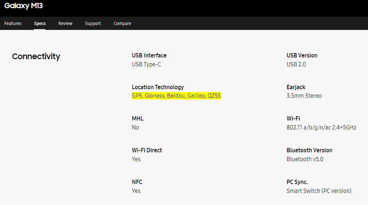Click the Wi-Fi Direct label
The image size is (368, 205).
click(x=147, y=150)
